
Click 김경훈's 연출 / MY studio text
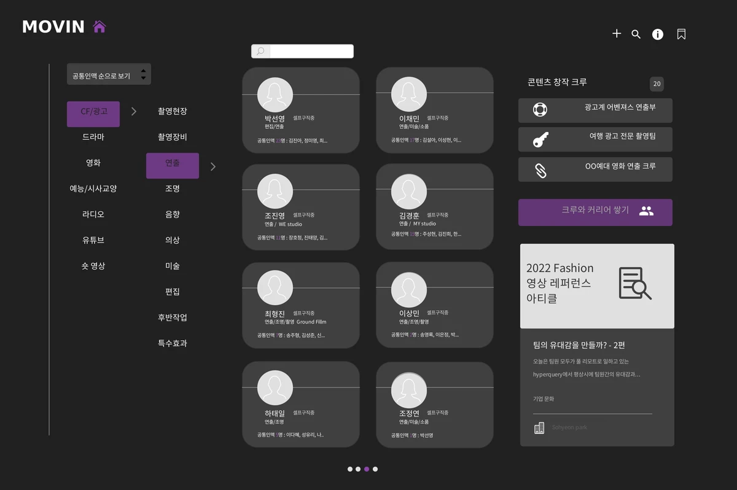(x=418, y=224)
